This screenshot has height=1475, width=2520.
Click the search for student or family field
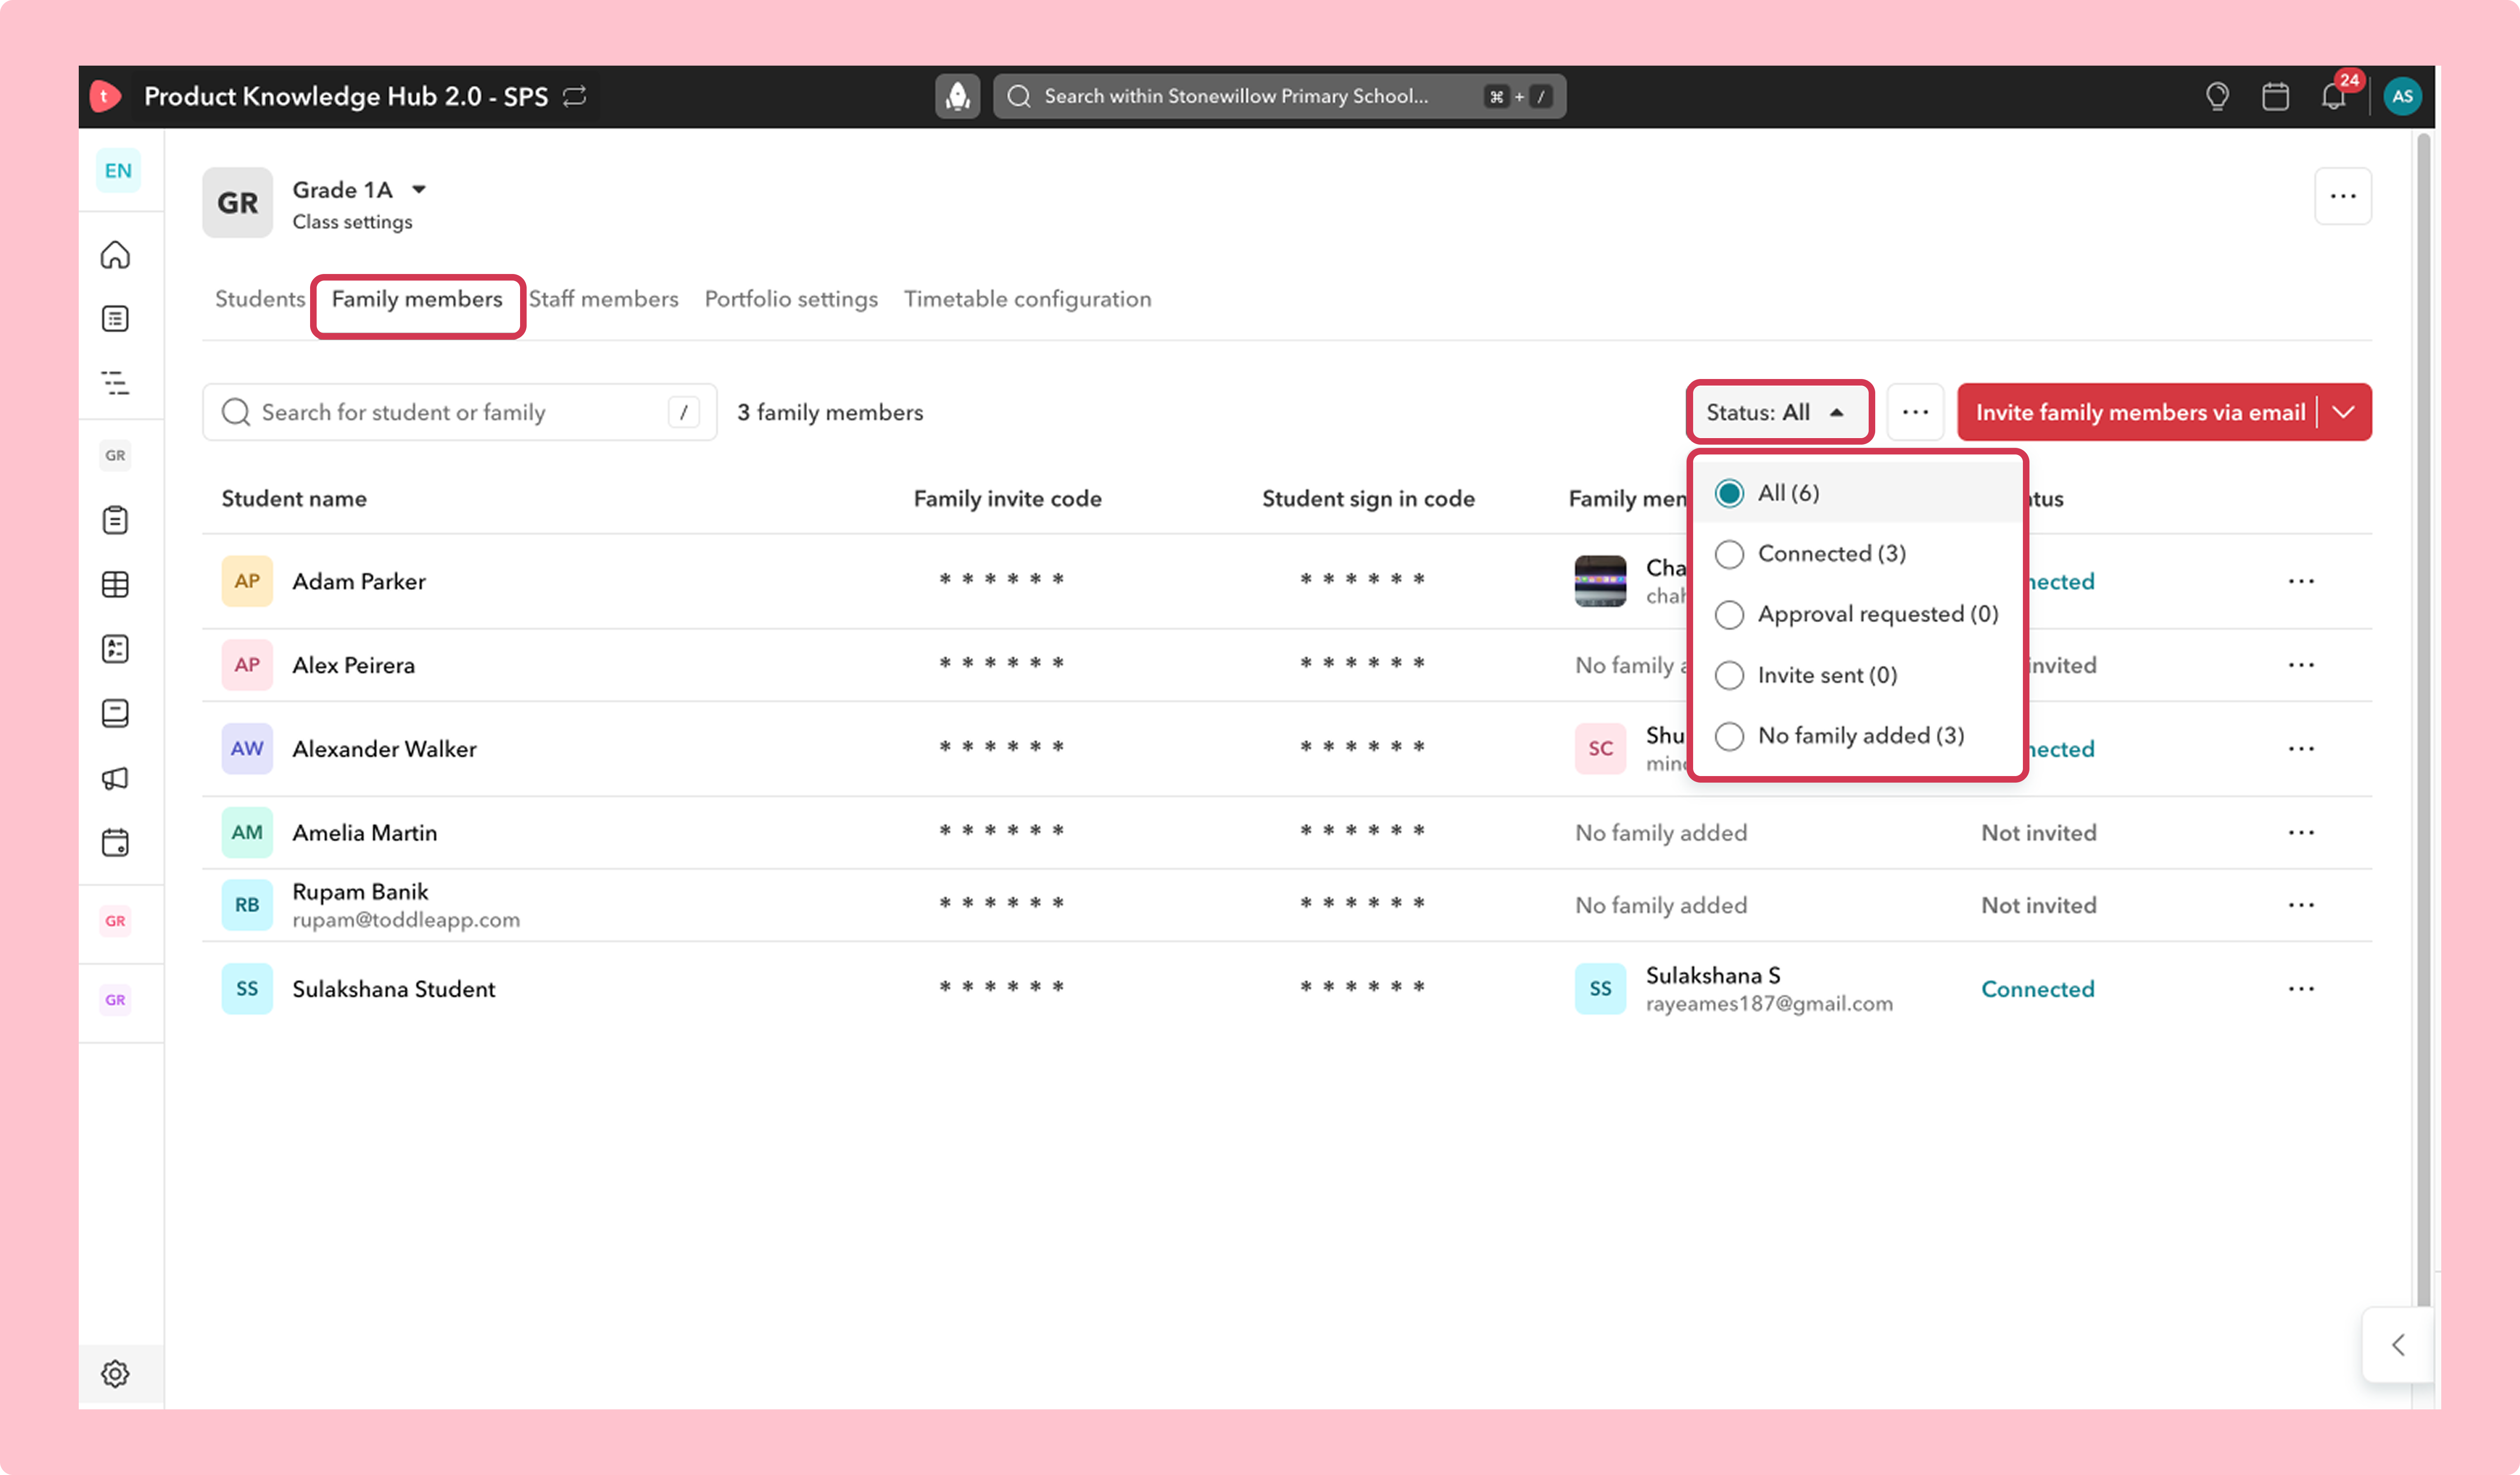tap(460, 412)
